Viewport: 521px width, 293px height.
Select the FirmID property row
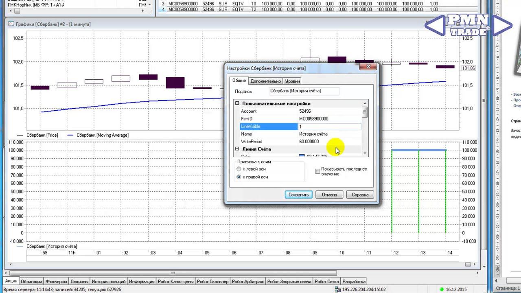[x=301, y=119]
